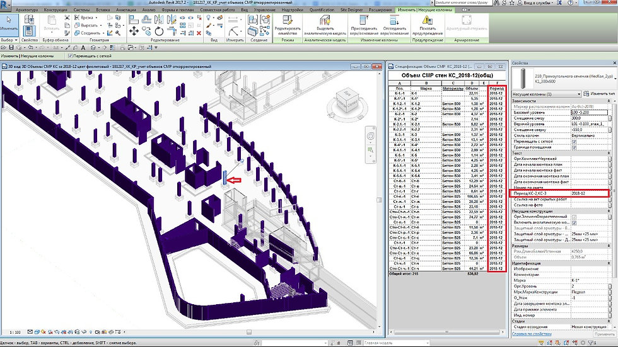The width and height of the screenshot is (618, 347).
Task: Collapse the Несущие конструкции section
Action: 608,211
